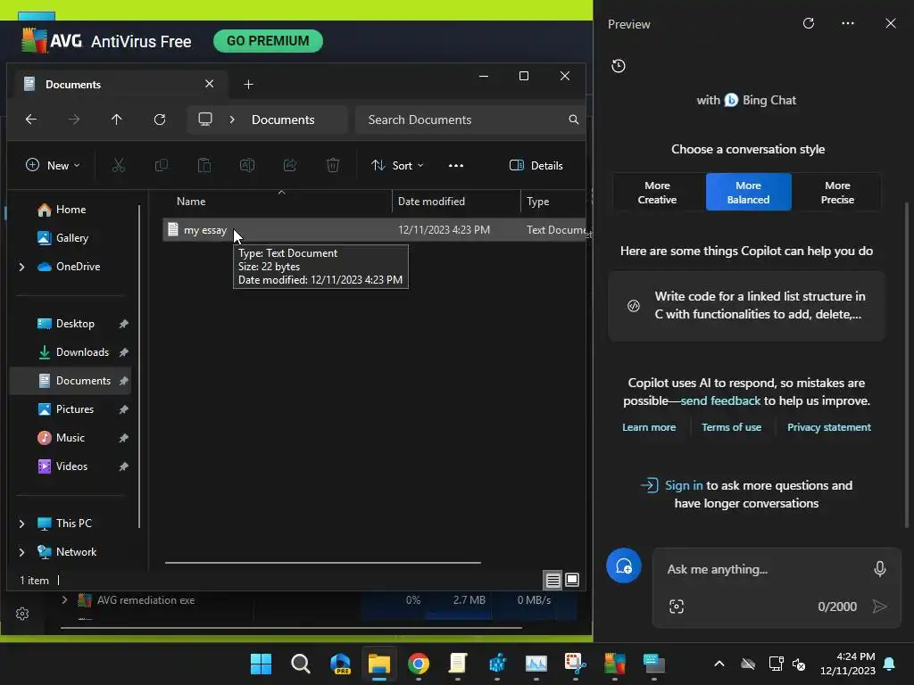Add a screenshot using Copilot image icon
Image resolution: width=914 pixels, height=685 pixels.
pyautogui.click(x=677, y=607)
